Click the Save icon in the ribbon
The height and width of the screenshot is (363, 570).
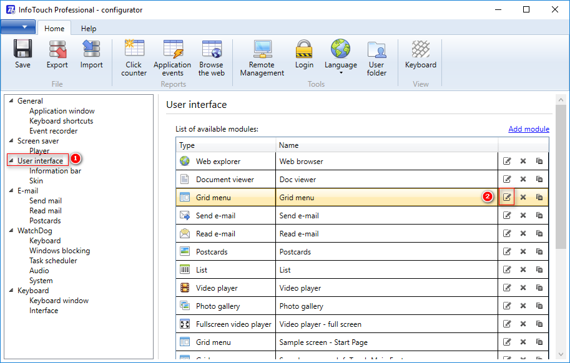22,55
